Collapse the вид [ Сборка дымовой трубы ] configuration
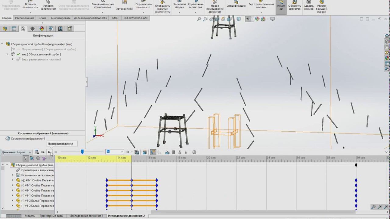 point(7,54)
